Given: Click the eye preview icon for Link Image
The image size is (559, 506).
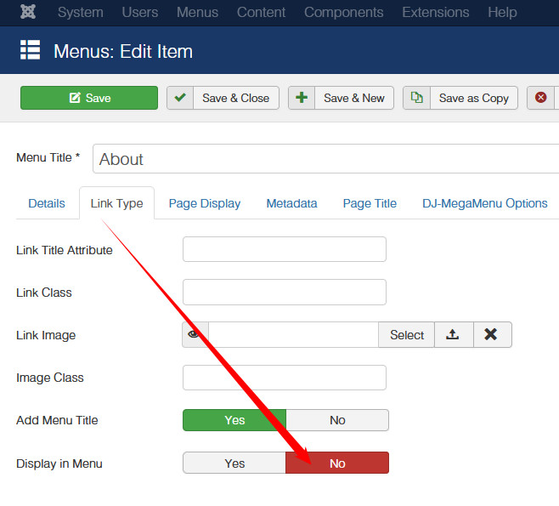Looking at the screenshot, I should tap(195, 335).
